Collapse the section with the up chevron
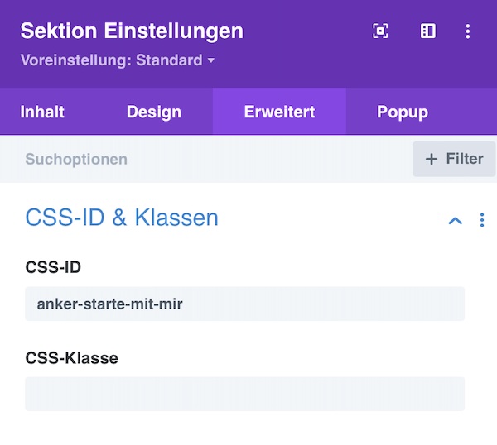 455,220
